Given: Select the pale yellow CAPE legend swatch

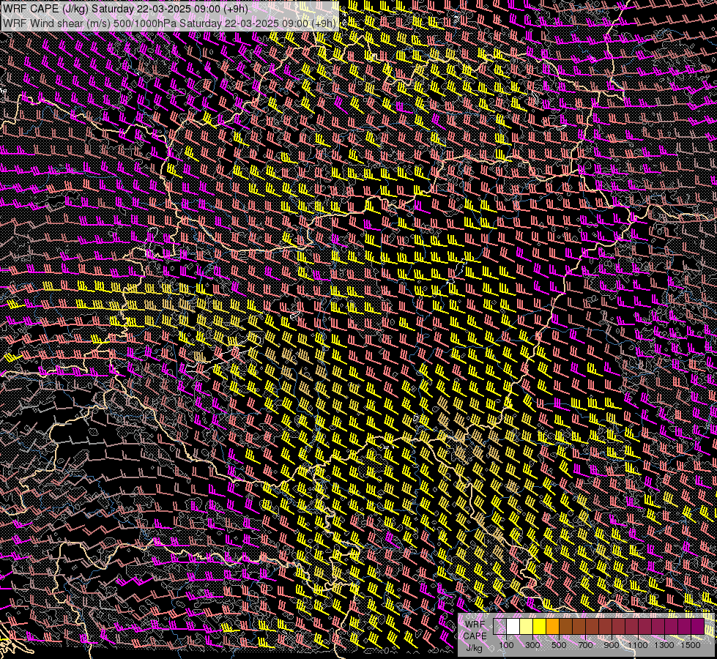Looking at the screenshot, I should pos(527,626).
